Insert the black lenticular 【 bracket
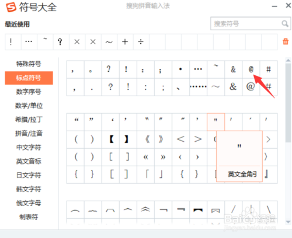Viewport: 292px width, 238px height. click(110, 139)
